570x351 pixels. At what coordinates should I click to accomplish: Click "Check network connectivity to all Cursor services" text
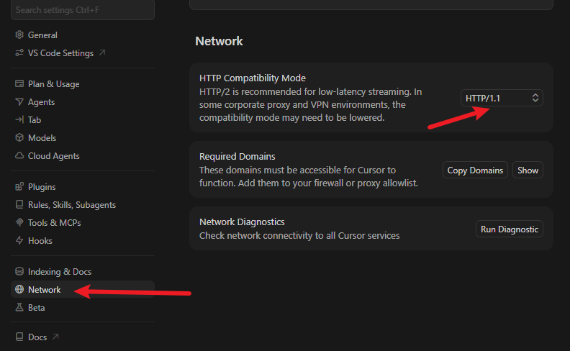[299, 235]
